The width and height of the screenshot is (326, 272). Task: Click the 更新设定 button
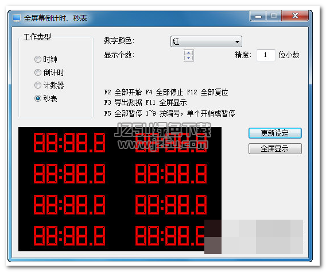click(x=275, y=133)
